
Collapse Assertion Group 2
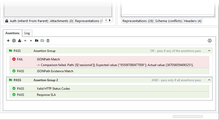tap(209, 80)
